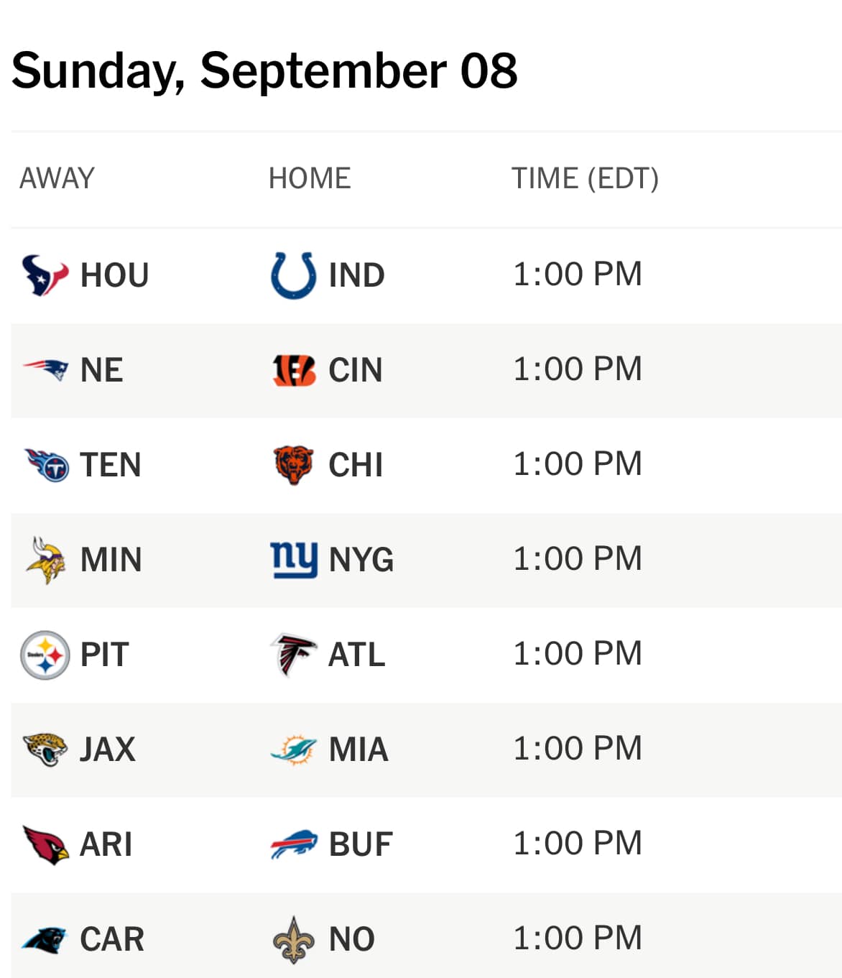Select the Buffalo Bills logo icon
Screen dimensions: 842x978
click(293, 844)
